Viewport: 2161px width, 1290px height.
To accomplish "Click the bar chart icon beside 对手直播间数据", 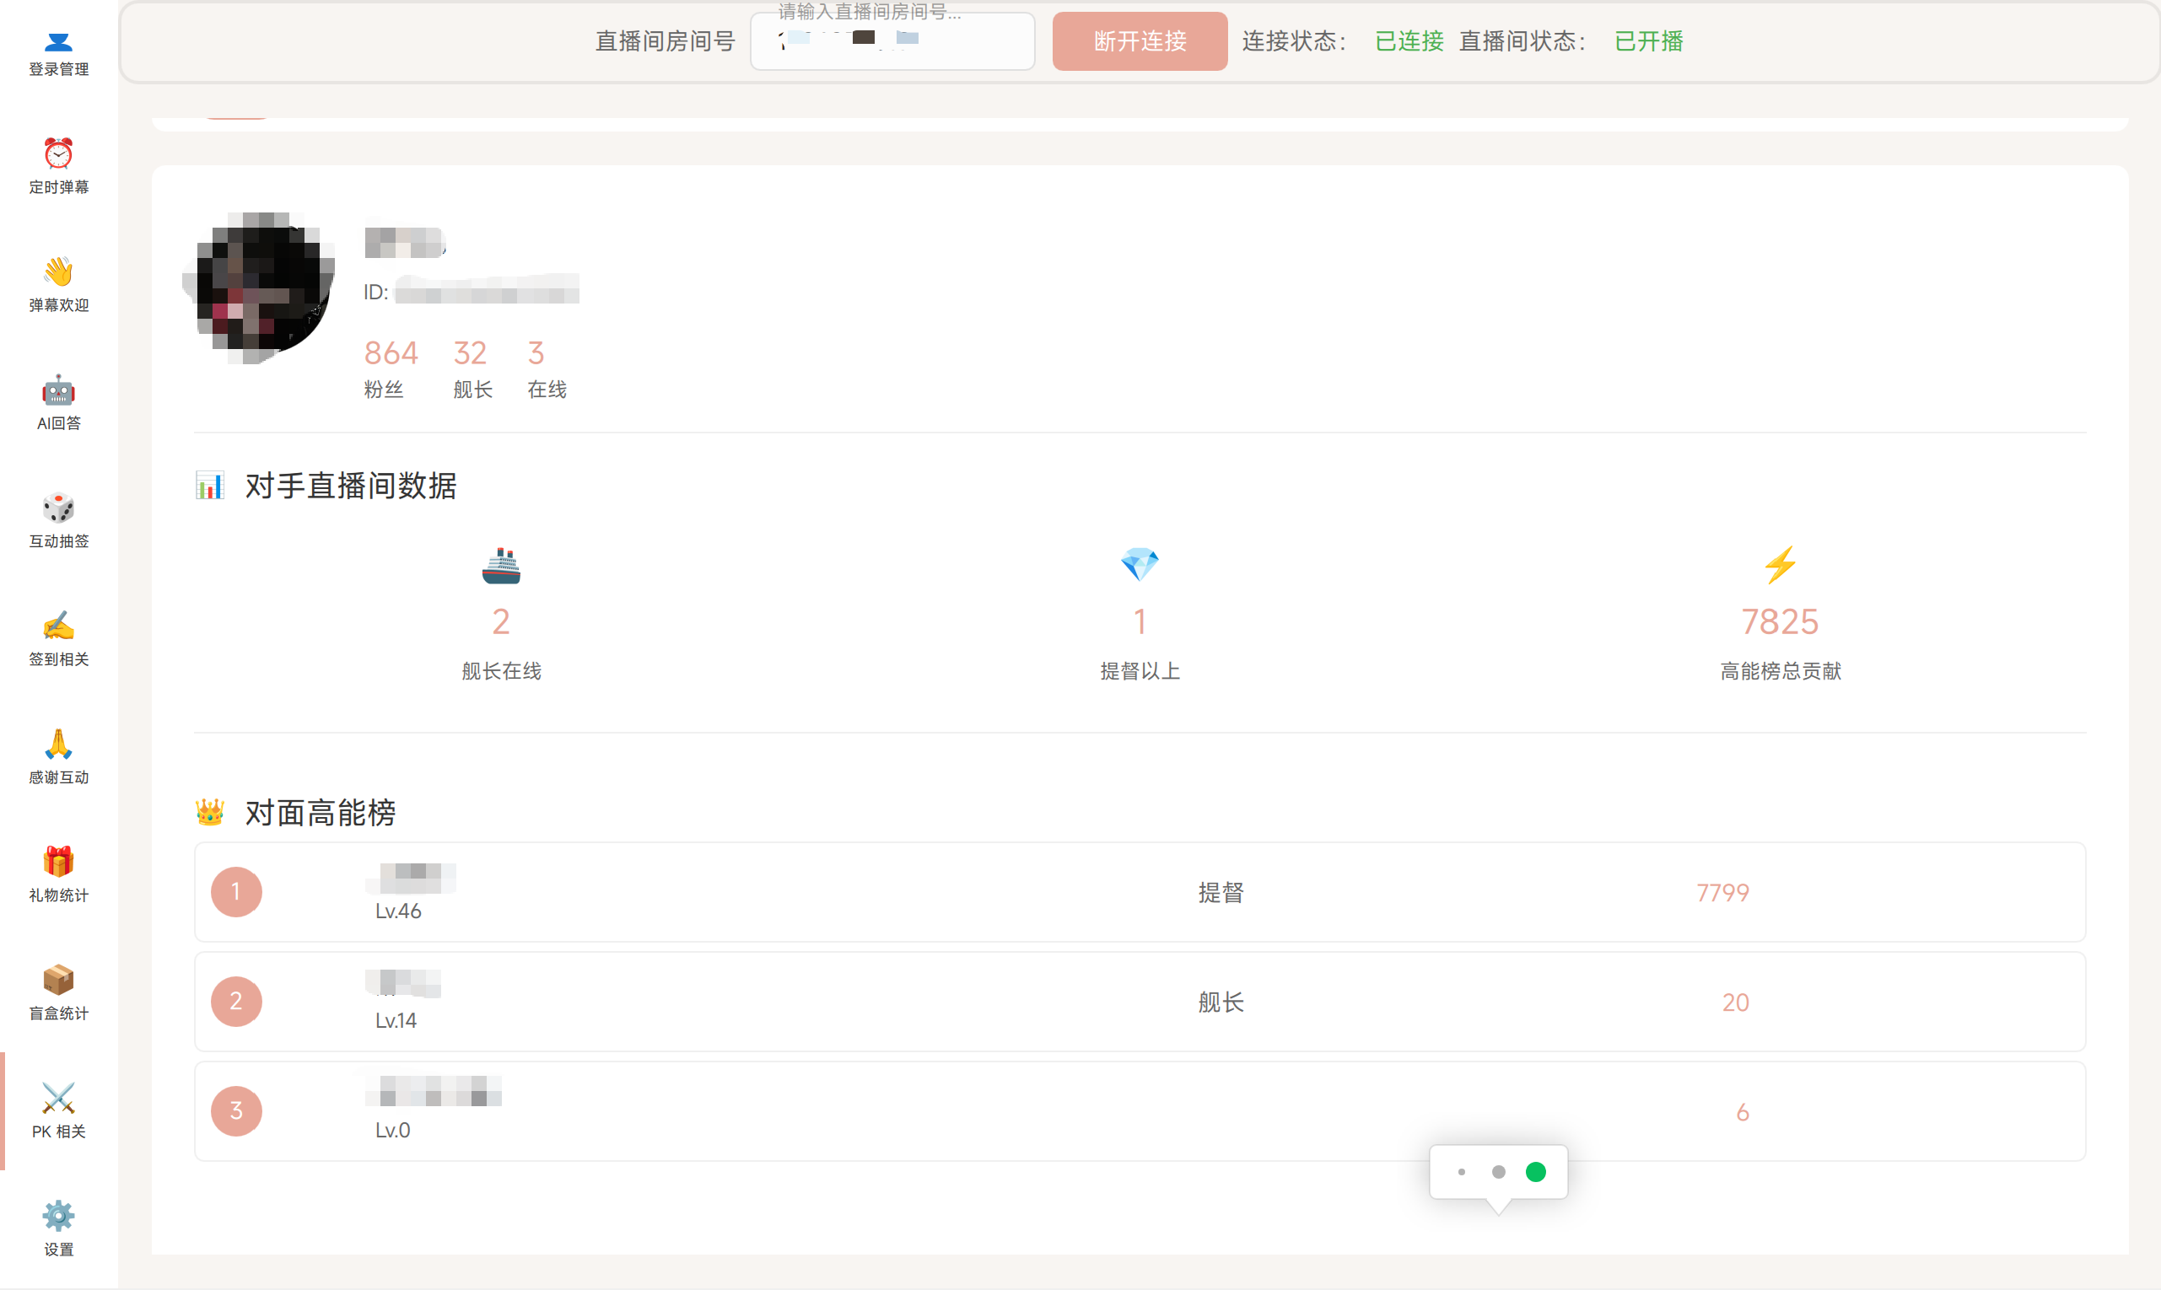I will [x=210, y=485].
